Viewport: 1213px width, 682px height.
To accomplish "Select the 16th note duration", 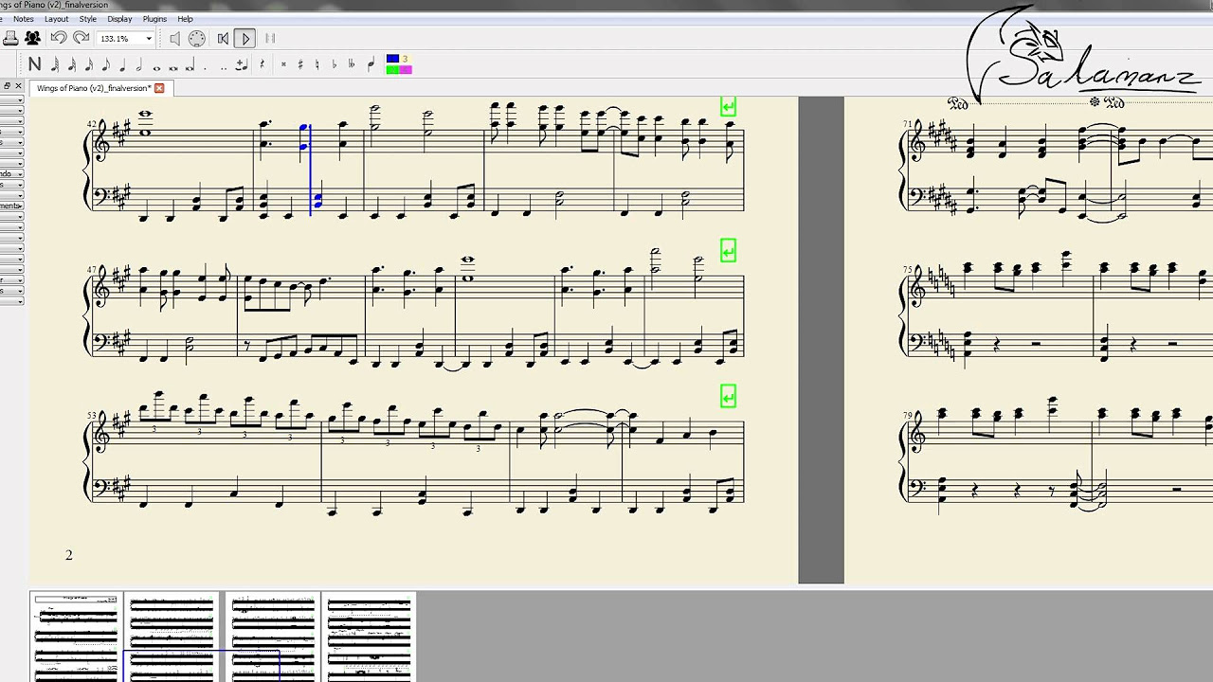I will coord(89,64).
